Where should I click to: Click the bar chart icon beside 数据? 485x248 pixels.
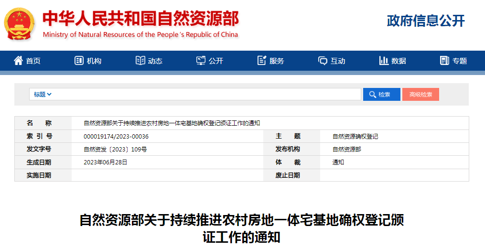[x=384, y=61]
